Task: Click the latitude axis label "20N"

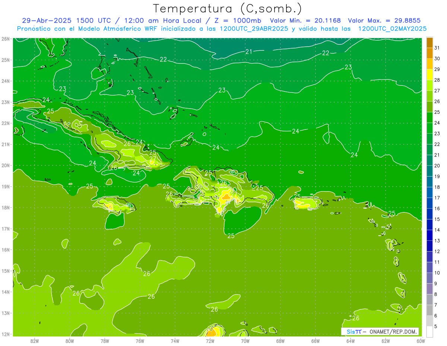Action: 5,165
